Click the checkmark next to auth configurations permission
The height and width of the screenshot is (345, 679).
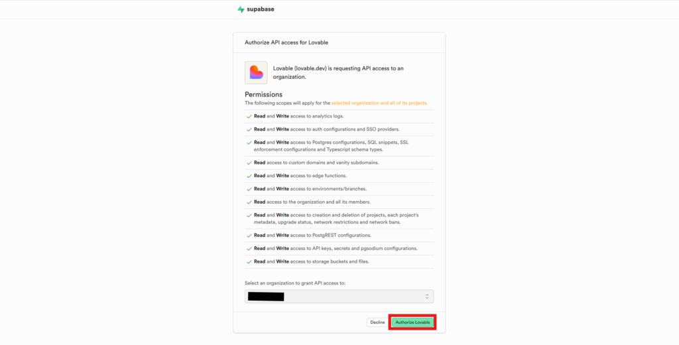point(249,129)
